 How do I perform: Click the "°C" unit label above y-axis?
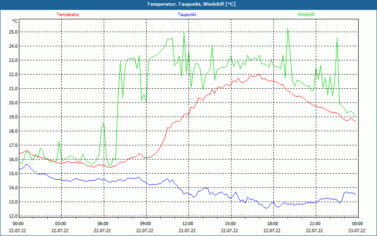click(x=15, y=21)
